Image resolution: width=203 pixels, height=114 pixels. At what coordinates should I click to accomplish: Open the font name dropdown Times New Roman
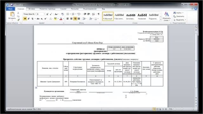pos(36,14)
